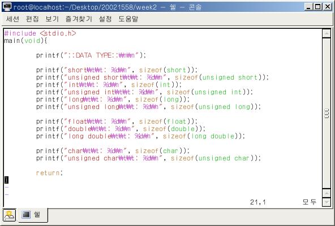Close the console window

click(327, 7)
